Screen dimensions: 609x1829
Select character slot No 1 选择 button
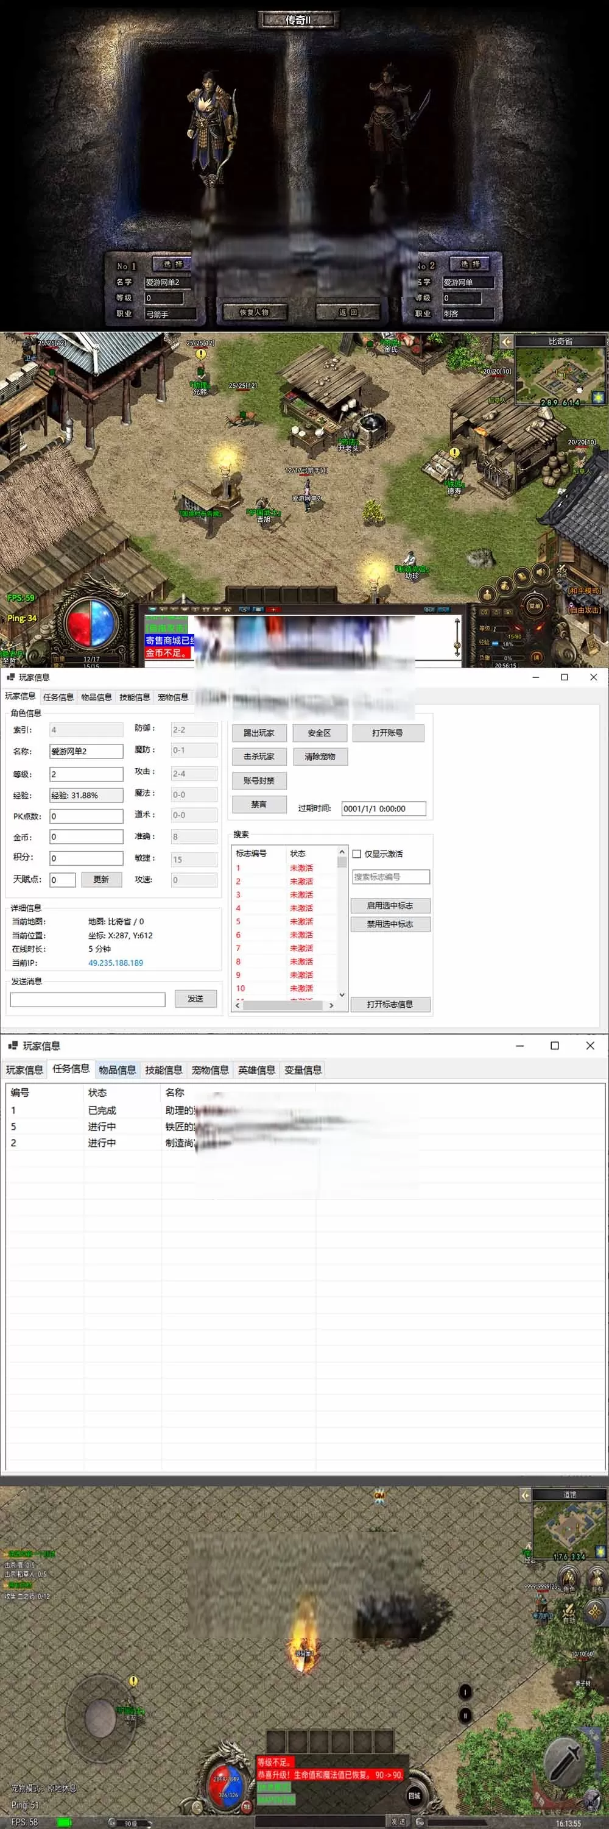[173, 264]
